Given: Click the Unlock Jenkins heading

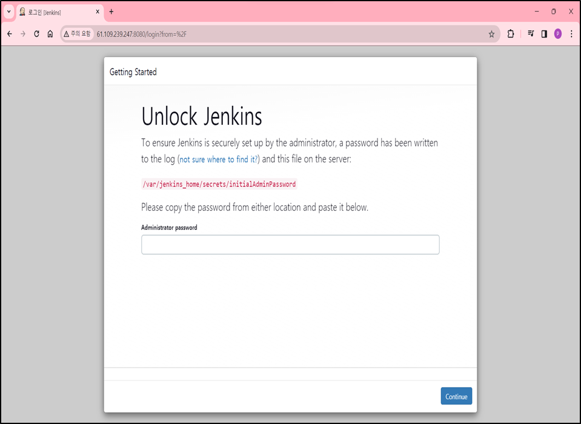Looking at the screenshot, I should 202,116.
